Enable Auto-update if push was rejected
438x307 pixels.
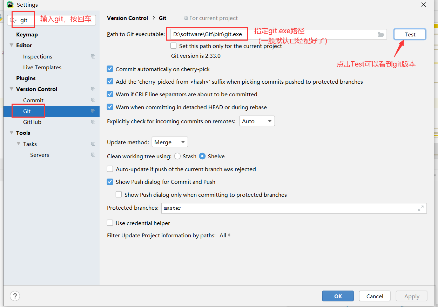(110, 169)
